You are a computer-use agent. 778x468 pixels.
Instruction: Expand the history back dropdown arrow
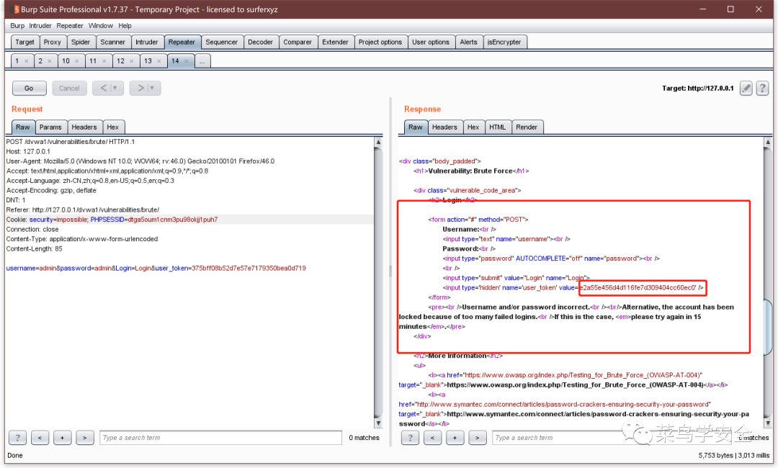click(x=115, y=88)
